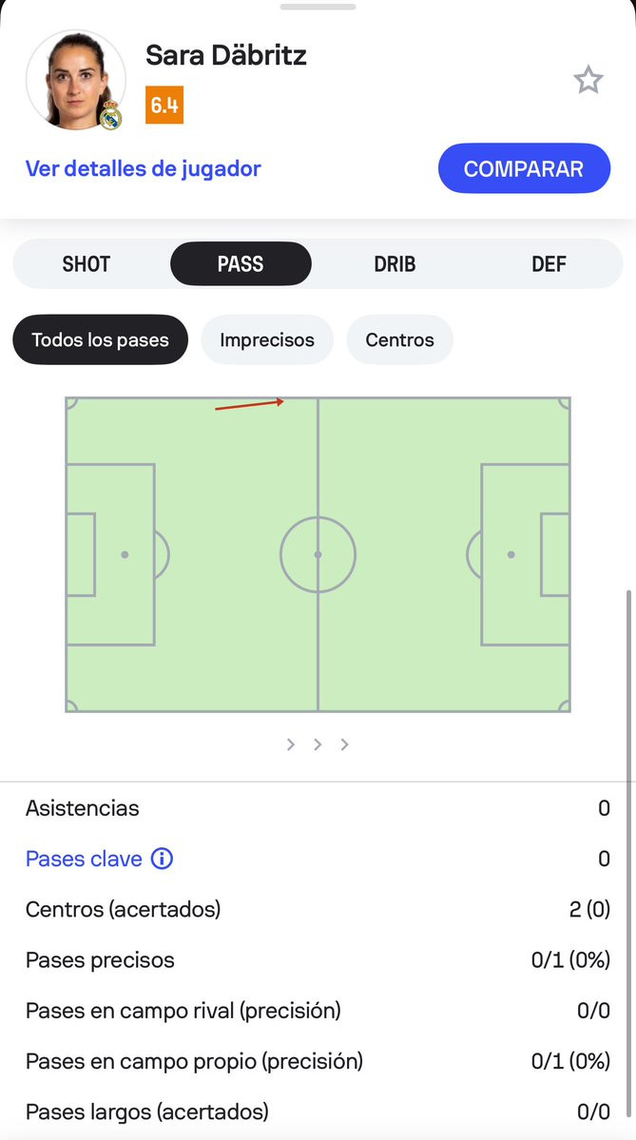Toggle the Centros pass filter

399,339
